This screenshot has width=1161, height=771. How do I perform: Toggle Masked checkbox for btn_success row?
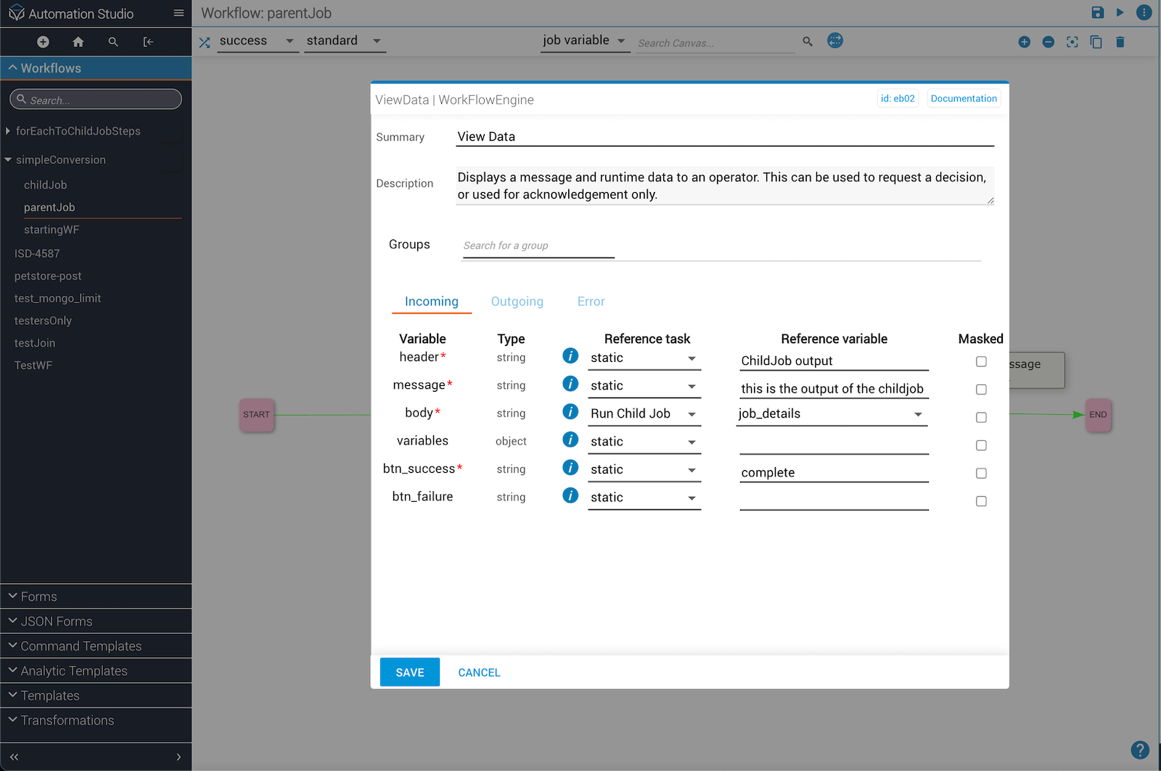pyautogui.click(x=981, y=473)
